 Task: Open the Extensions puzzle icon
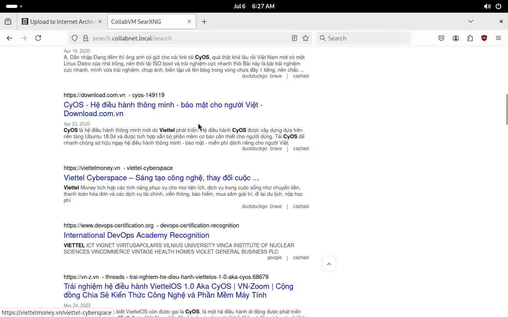470,38
